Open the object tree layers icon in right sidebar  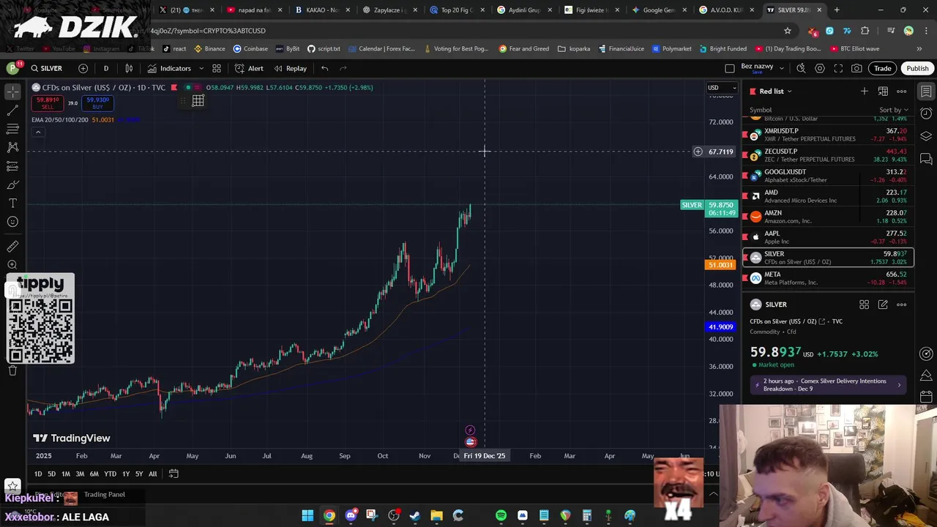926,136
